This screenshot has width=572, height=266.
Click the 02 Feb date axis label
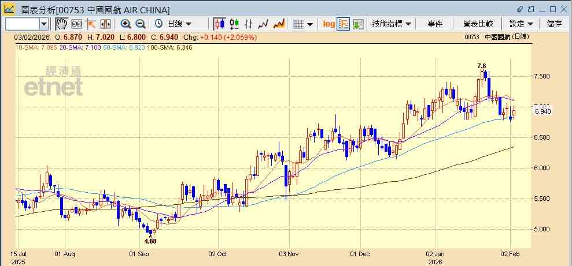point(511,254)
